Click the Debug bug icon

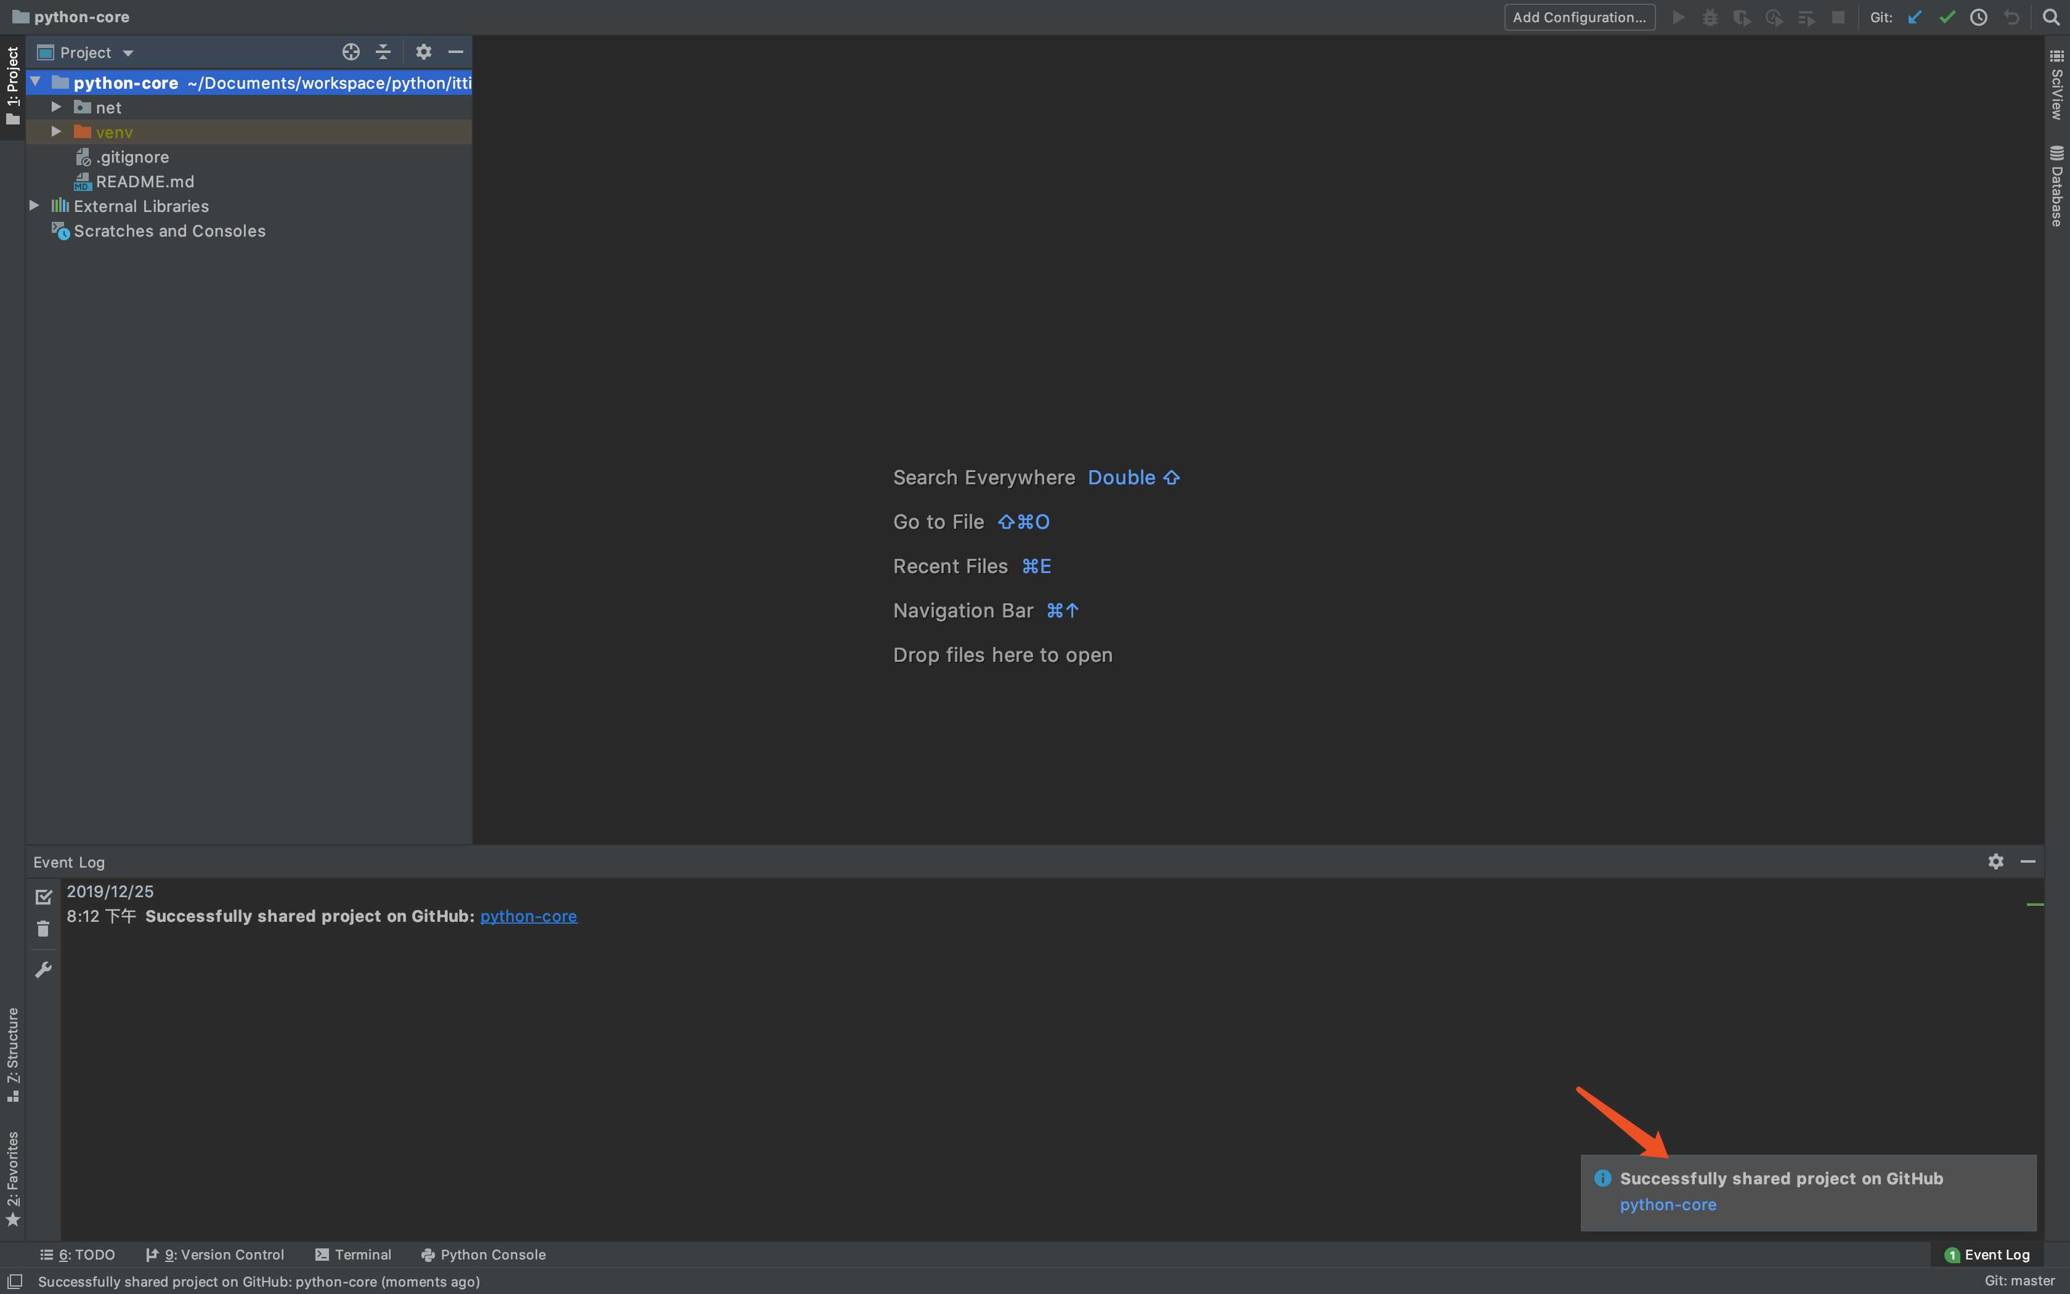point(1710,17)
